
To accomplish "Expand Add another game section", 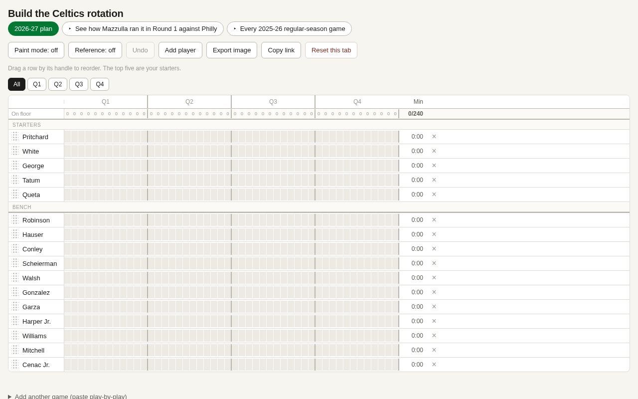I will point(67,397).
